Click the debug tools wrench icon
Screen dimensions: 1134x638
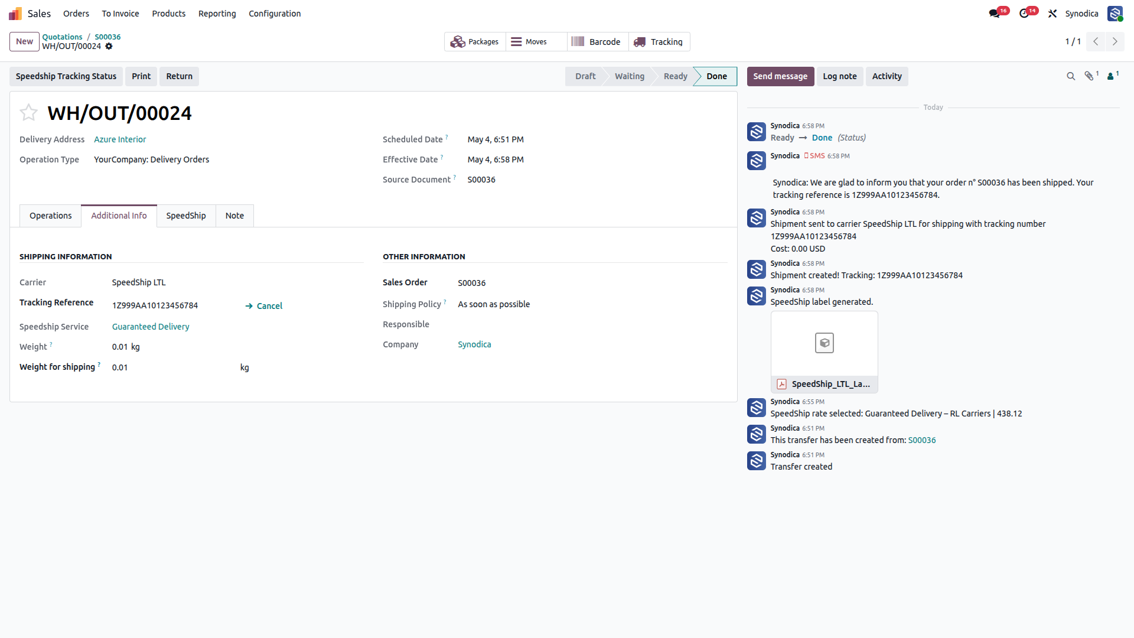pyautogui.click(x=1052, y=14)
